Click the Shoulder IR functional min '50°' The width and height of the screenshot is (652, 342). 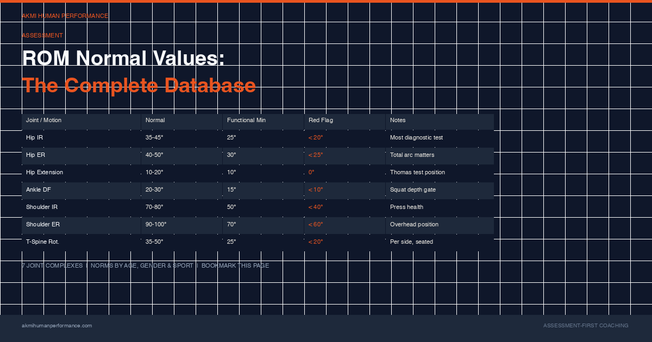(231, 207)
